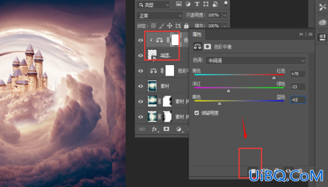Select white mask of clipped color balance layer
The image size is (328, 187).
175,40
